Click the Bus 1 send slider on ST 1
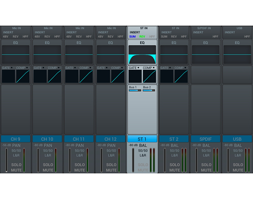This screenshot has width=253, height=199. point(135,90)
